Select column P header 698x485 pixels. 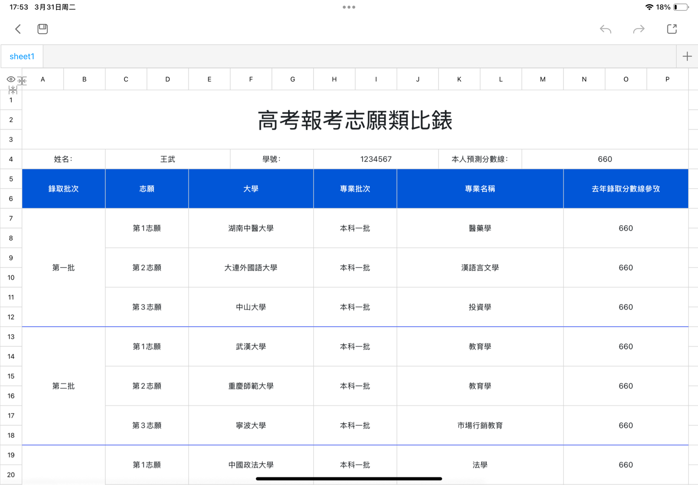click(x=667, y=79)
